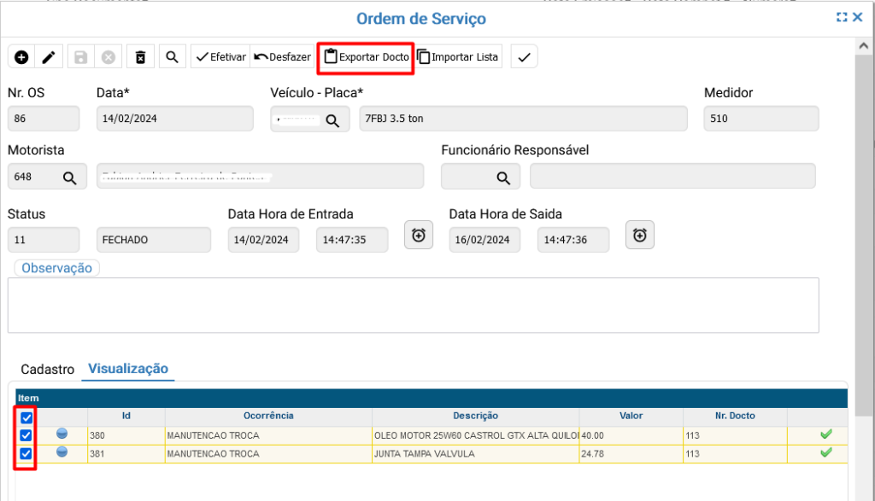The height and width of the screenshot is (501, 875).
Task: Click blue circle icon on row 380
Action: point(62,434)
